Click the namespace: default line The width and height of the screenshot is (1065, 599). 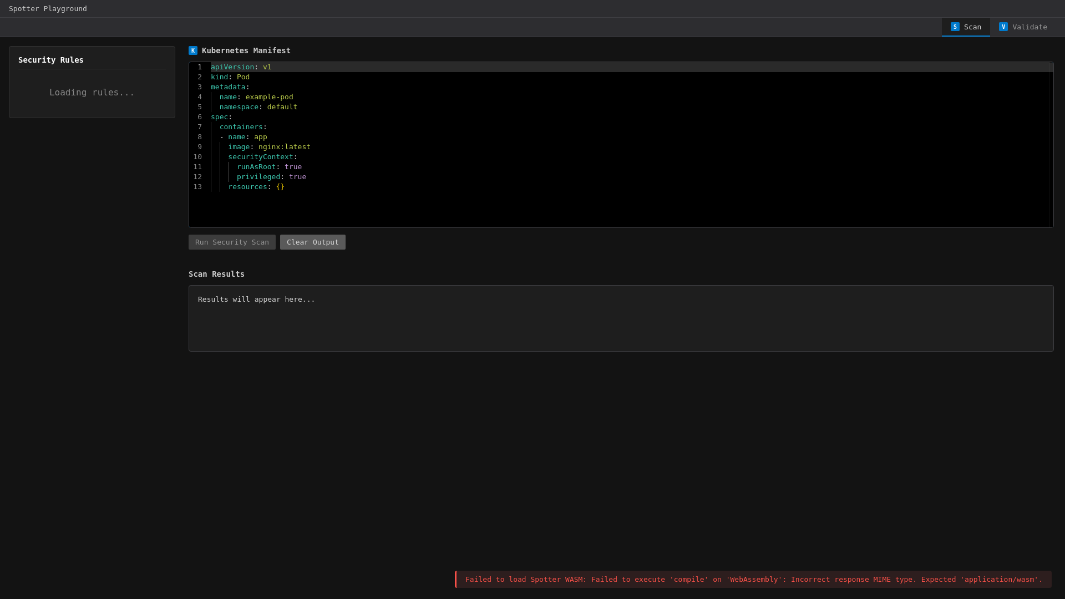258,107
